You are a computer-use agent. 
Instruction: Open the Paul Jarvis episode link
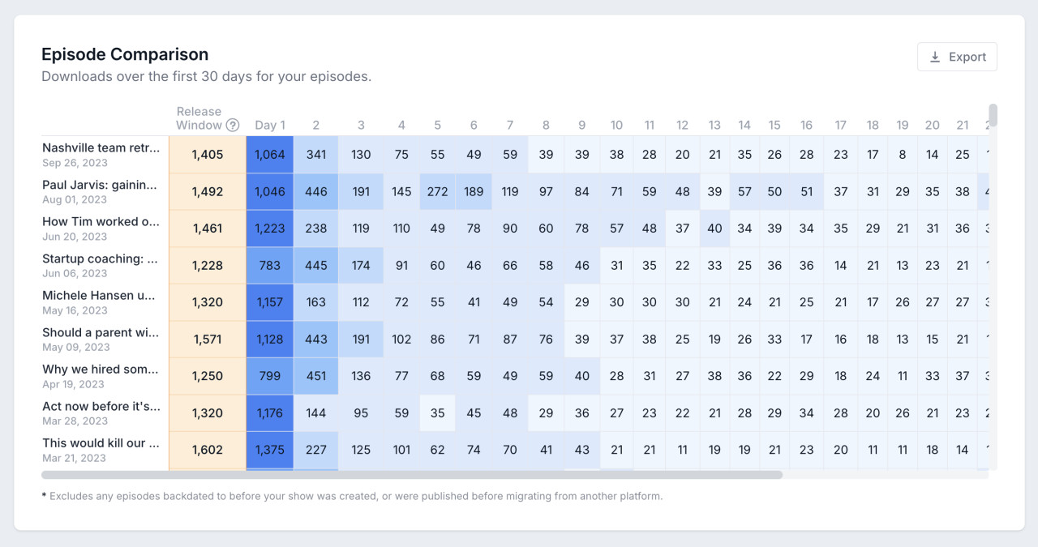[x=101, y=185]
